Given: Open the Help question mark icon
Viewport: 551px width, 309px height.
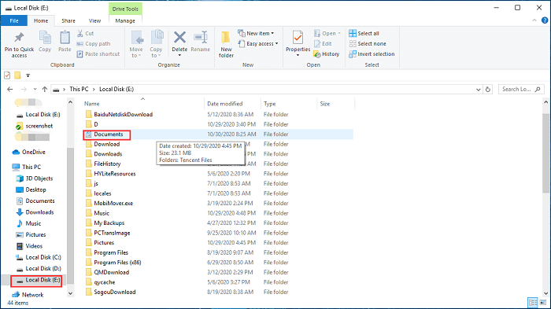Looking at the screenshot, I should pos(545,20).
